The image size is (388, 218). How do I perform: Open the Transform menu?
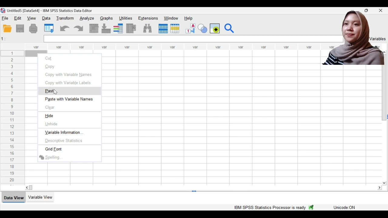pyautogui.click(x=65, y=18)
